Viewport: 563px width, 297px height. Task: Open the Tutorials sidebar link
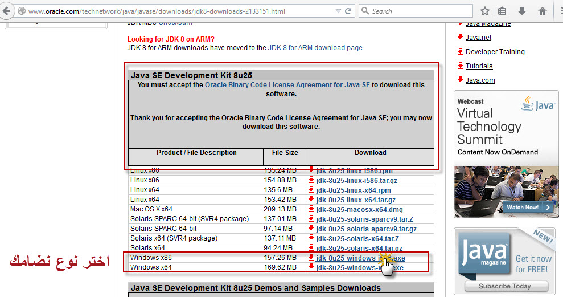click(479, 66)
